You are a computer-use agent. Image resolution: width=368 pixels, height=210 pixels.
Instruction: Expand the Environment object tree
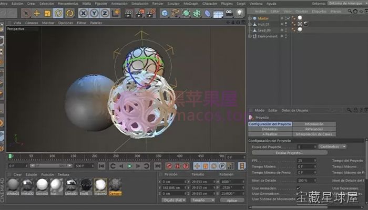pos(250,36)
